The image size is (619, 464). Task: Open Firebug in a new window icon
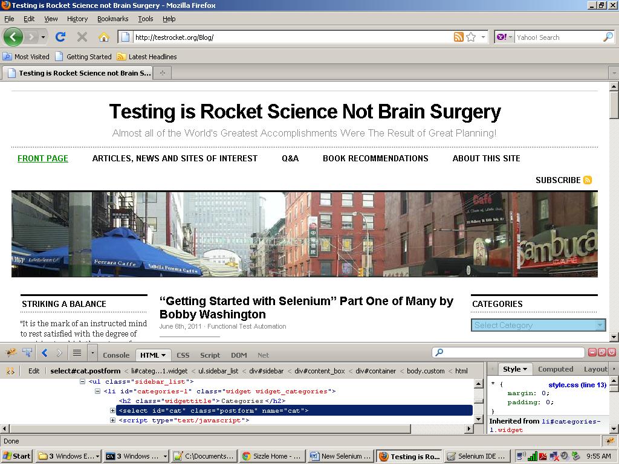click(x=602, y=352)
